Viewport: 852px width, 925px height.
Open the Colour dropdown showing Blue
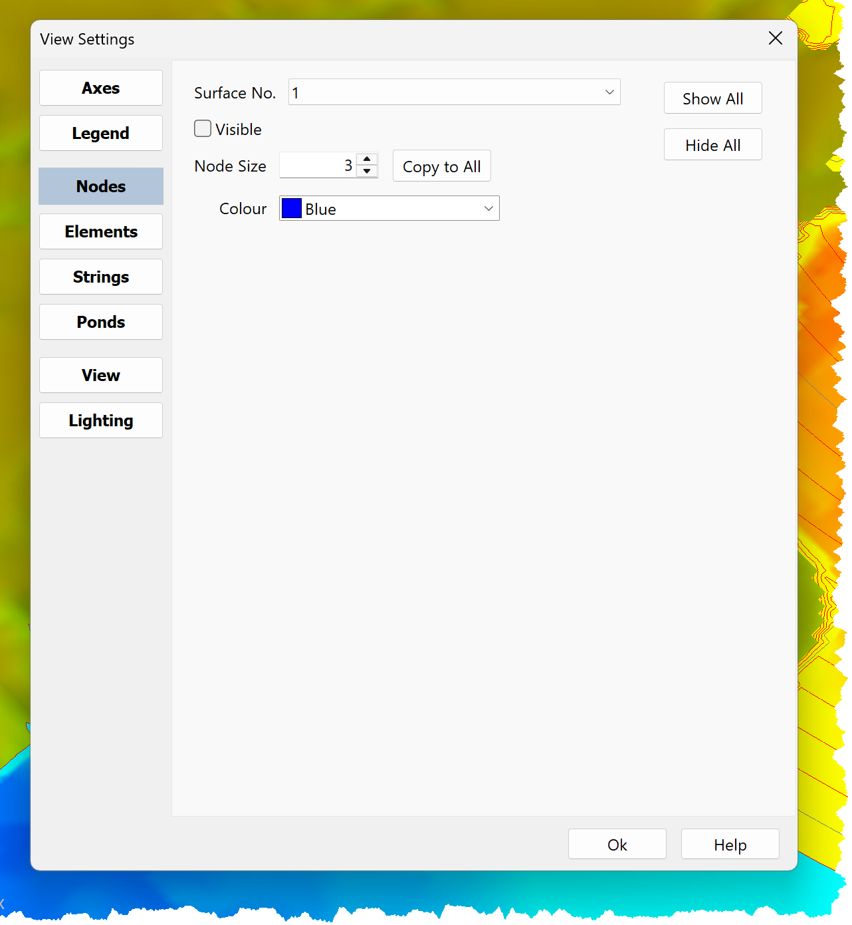pyautogui.click(x=389, y=208)
